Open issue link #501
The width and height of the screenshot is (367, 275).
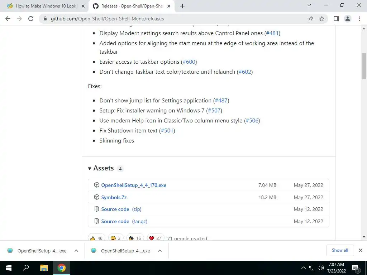point(167,131)
